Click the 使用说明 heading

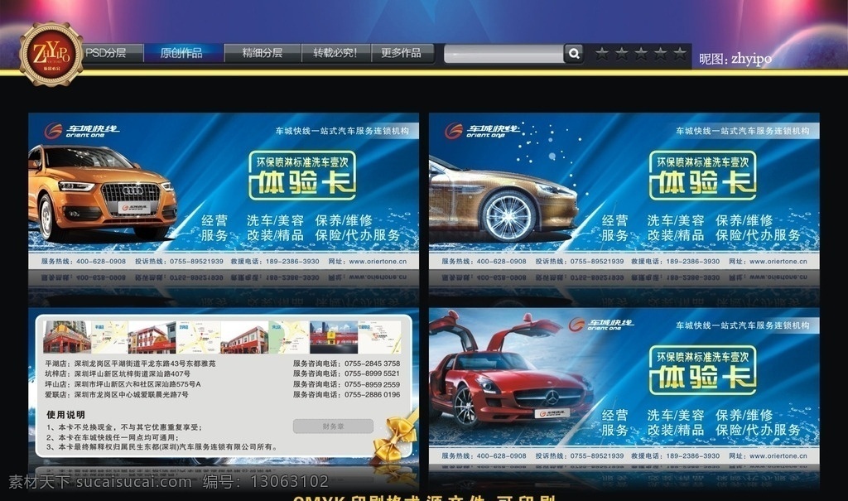point(65,414)
